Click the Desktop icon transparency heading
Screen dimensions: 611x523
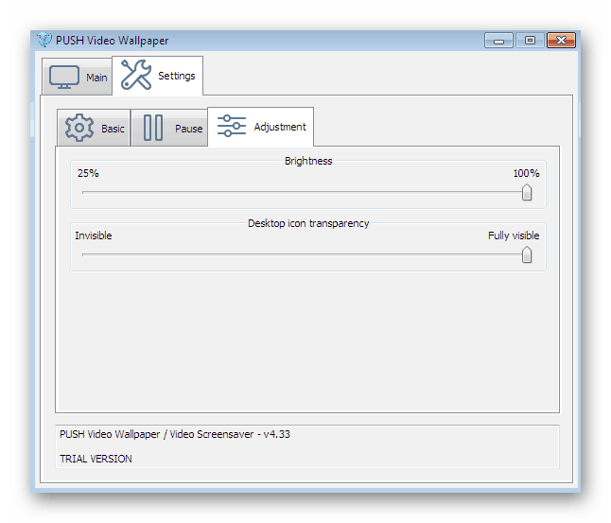308,223
